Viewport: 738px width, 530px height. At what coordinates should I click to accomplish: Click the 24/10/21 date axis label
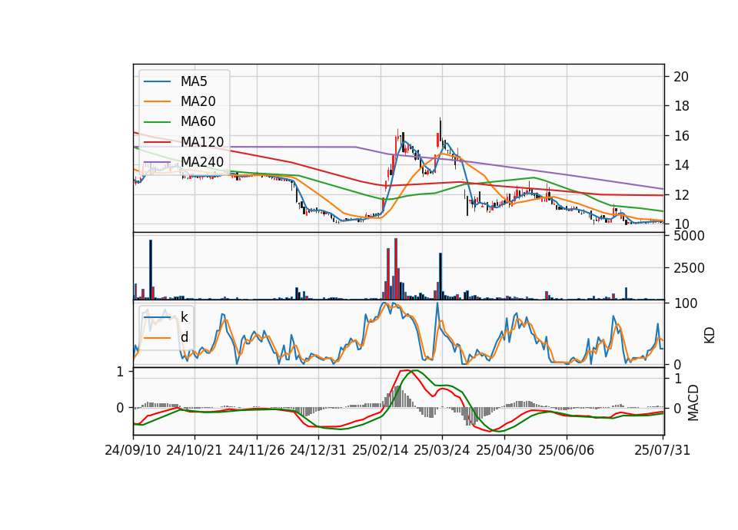coord(194,450)
